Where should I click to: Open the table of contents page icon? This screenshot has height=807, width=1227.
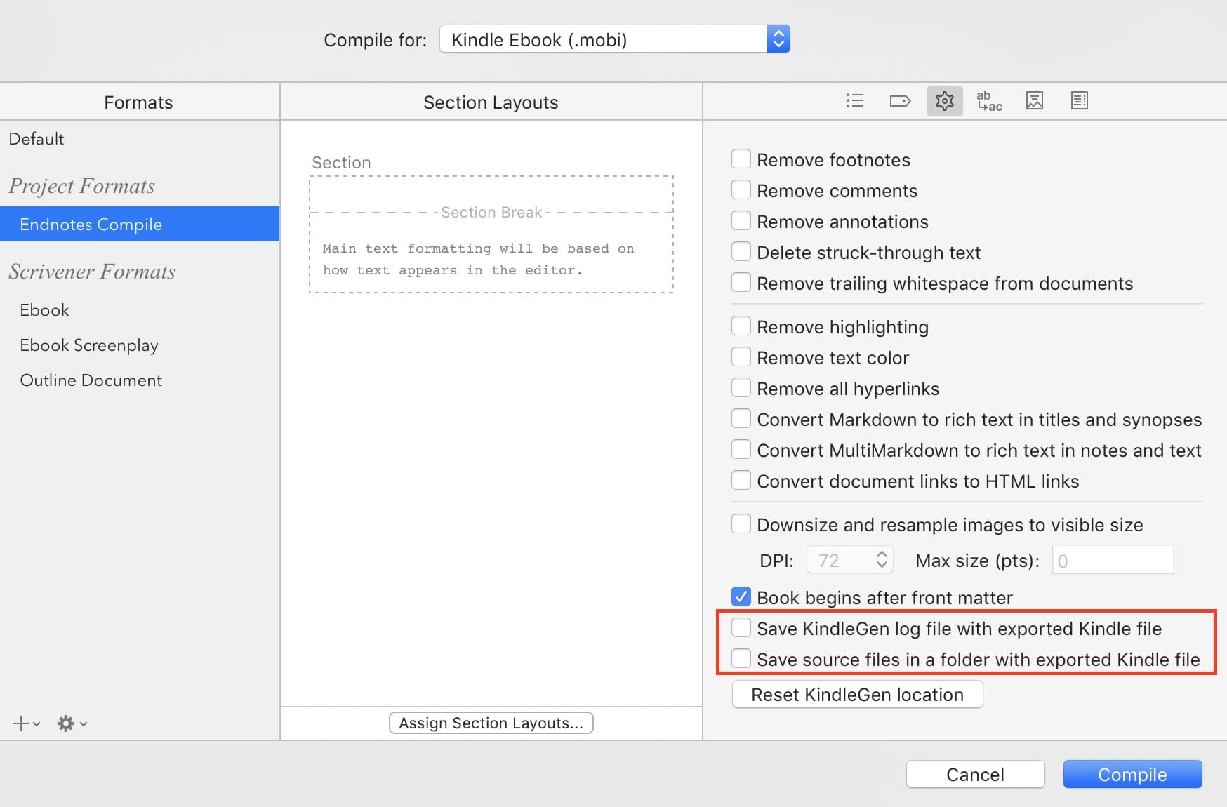pos(1079,101)
